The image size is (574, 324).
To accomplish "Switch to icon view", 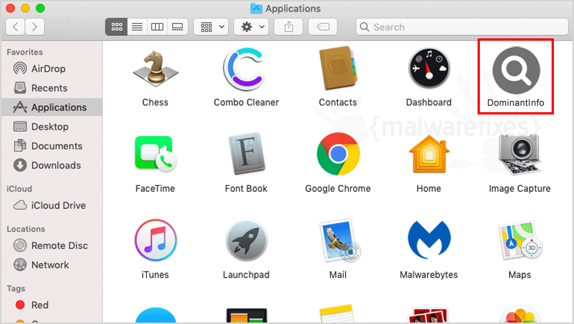I will coord(117,27).
